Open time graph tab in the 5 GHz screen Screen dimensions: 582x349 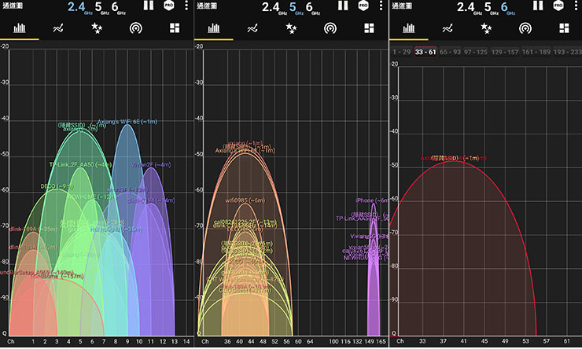(252, 28)
